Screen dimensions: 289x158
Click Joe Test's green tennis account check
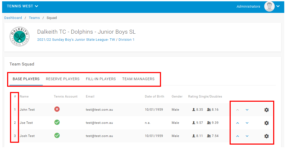57,122
